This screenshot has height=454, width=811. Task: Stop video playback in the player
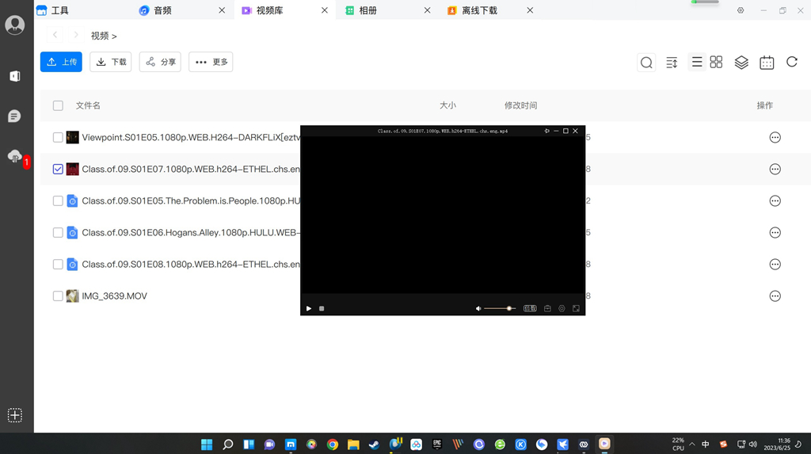[322, 308]
